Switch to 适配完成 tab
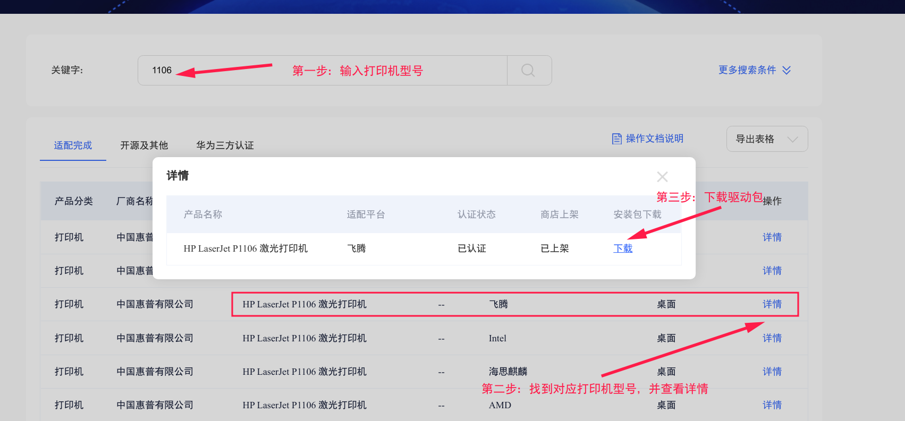Viewport: 905px width, 421px height. coord(73,145)
